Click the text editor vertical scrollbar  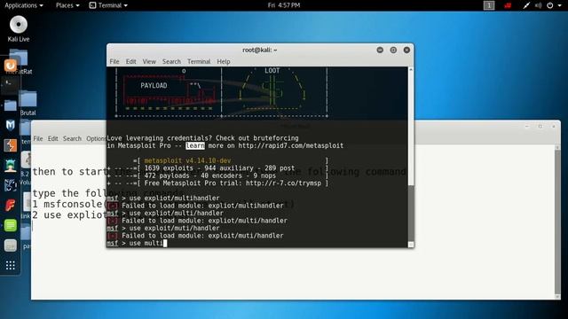(x=557, y=222)
